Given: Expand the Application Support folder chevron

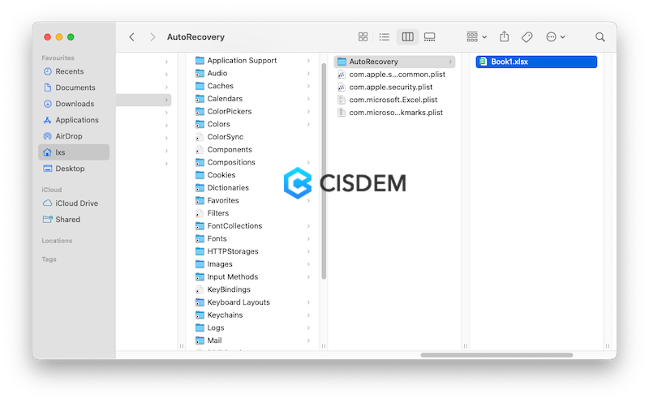Looking at the screenshot, I should (x=308, y=61).
